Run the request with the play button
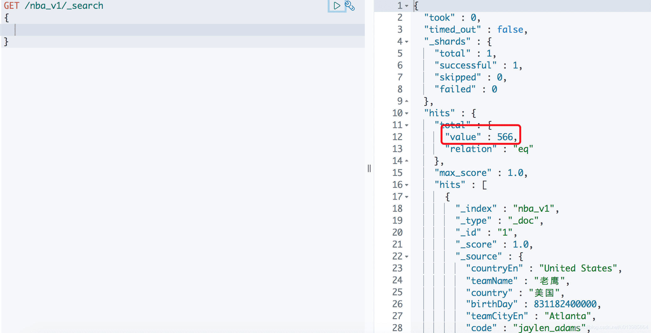 pos(337,6)
